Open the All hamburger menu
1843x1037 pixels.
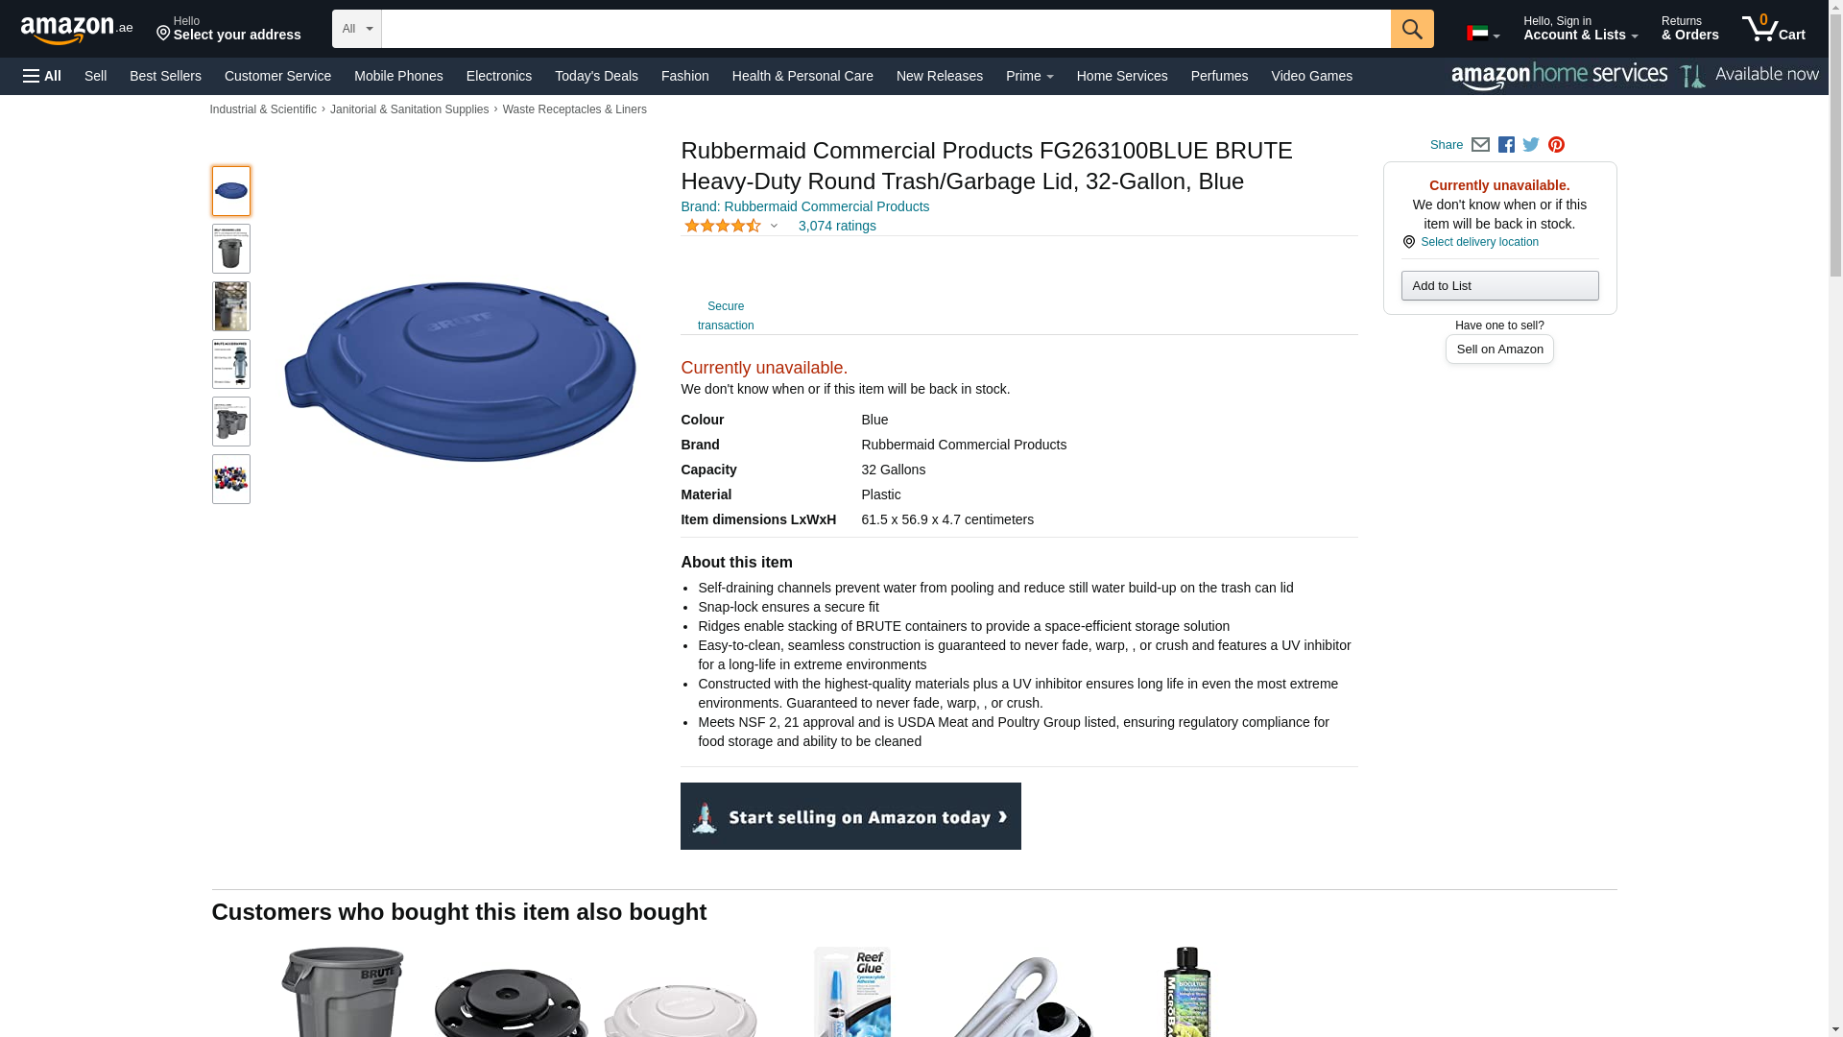42,76
